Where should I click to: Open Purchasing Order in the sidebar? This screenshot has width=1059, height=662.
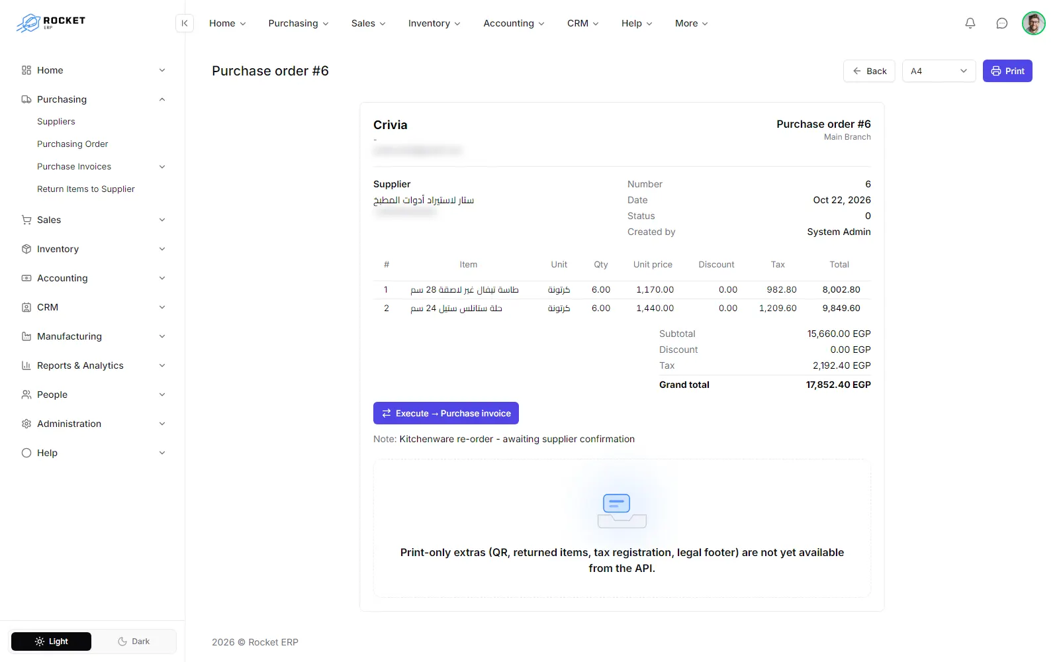73,144
